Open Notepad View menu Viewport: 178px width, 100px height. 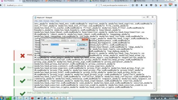click(52, 21)
